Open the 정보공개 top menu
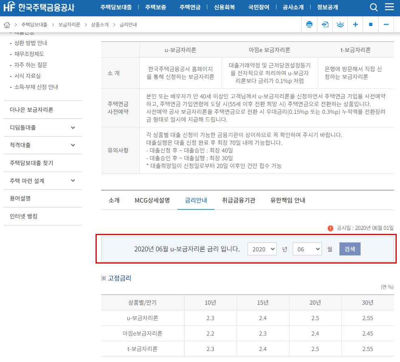The image size is (400, 362). [x=328, y=7]
